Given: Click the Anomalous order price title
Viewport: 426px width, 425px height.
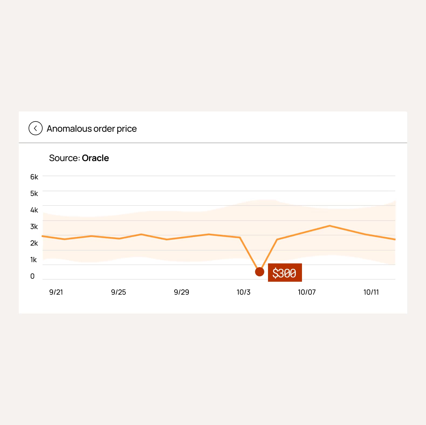Looking at the screenshot, I should [x=92, y=128].
